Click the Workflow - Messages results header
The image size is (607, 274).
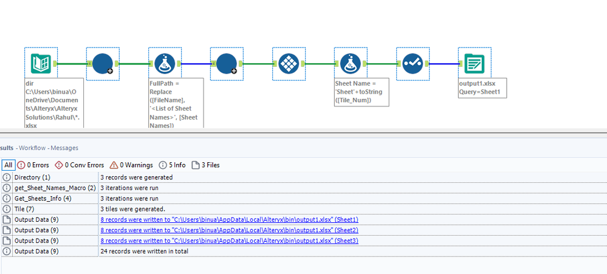point(49,148)
